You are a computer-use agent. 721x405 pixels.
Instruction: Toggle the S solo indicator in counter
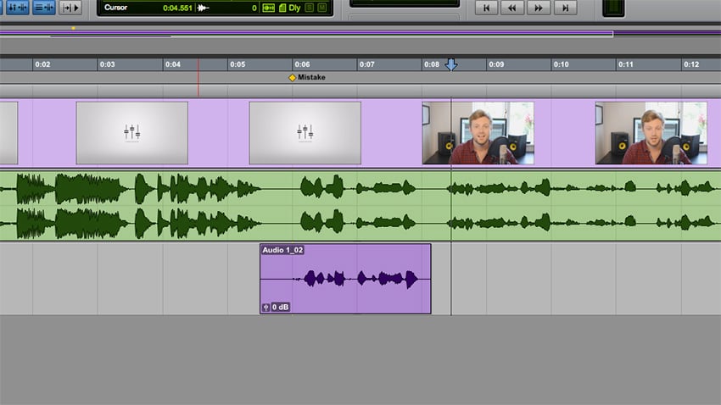(x=309, y=8)
